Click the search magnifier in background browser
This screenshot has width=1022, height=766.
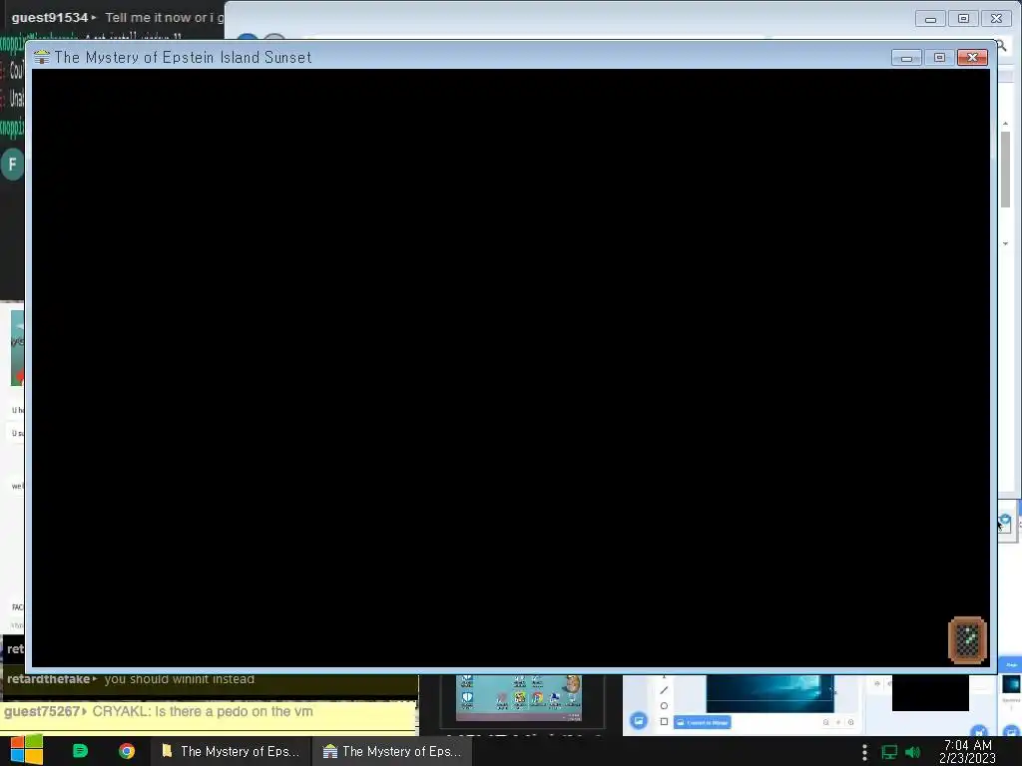(1001, 46)
